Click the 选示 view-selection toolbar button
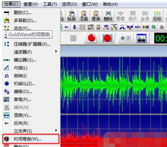The height and width of the screenshot is (147, 167). (x=133, y=16)
